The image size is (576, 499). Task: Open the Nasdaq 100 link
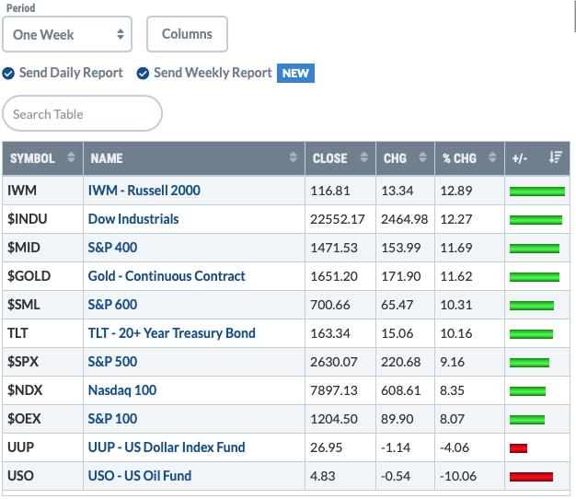tap(122, 390)
